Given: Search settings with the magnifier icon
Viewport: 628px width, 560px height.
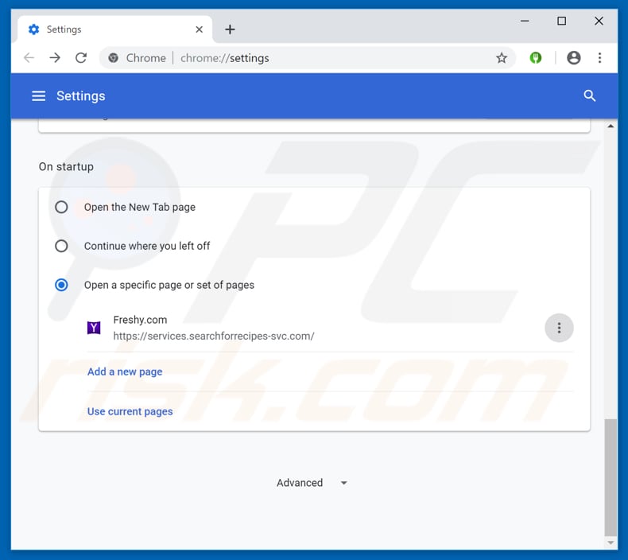Looking at the screenshot, I should point(589,95).
